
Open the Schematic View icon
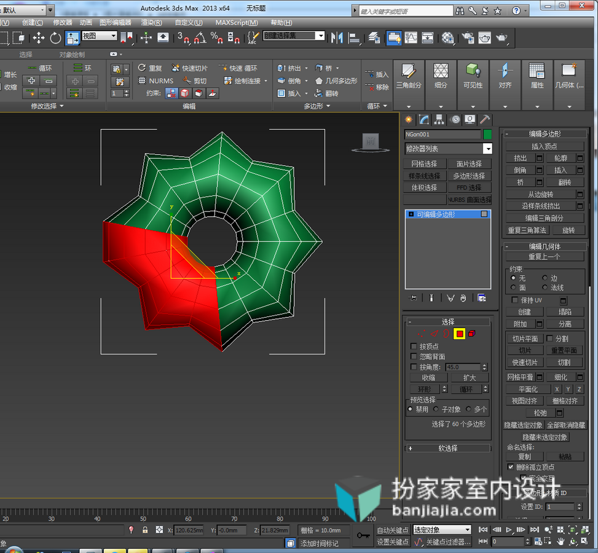tap(428, 37)
